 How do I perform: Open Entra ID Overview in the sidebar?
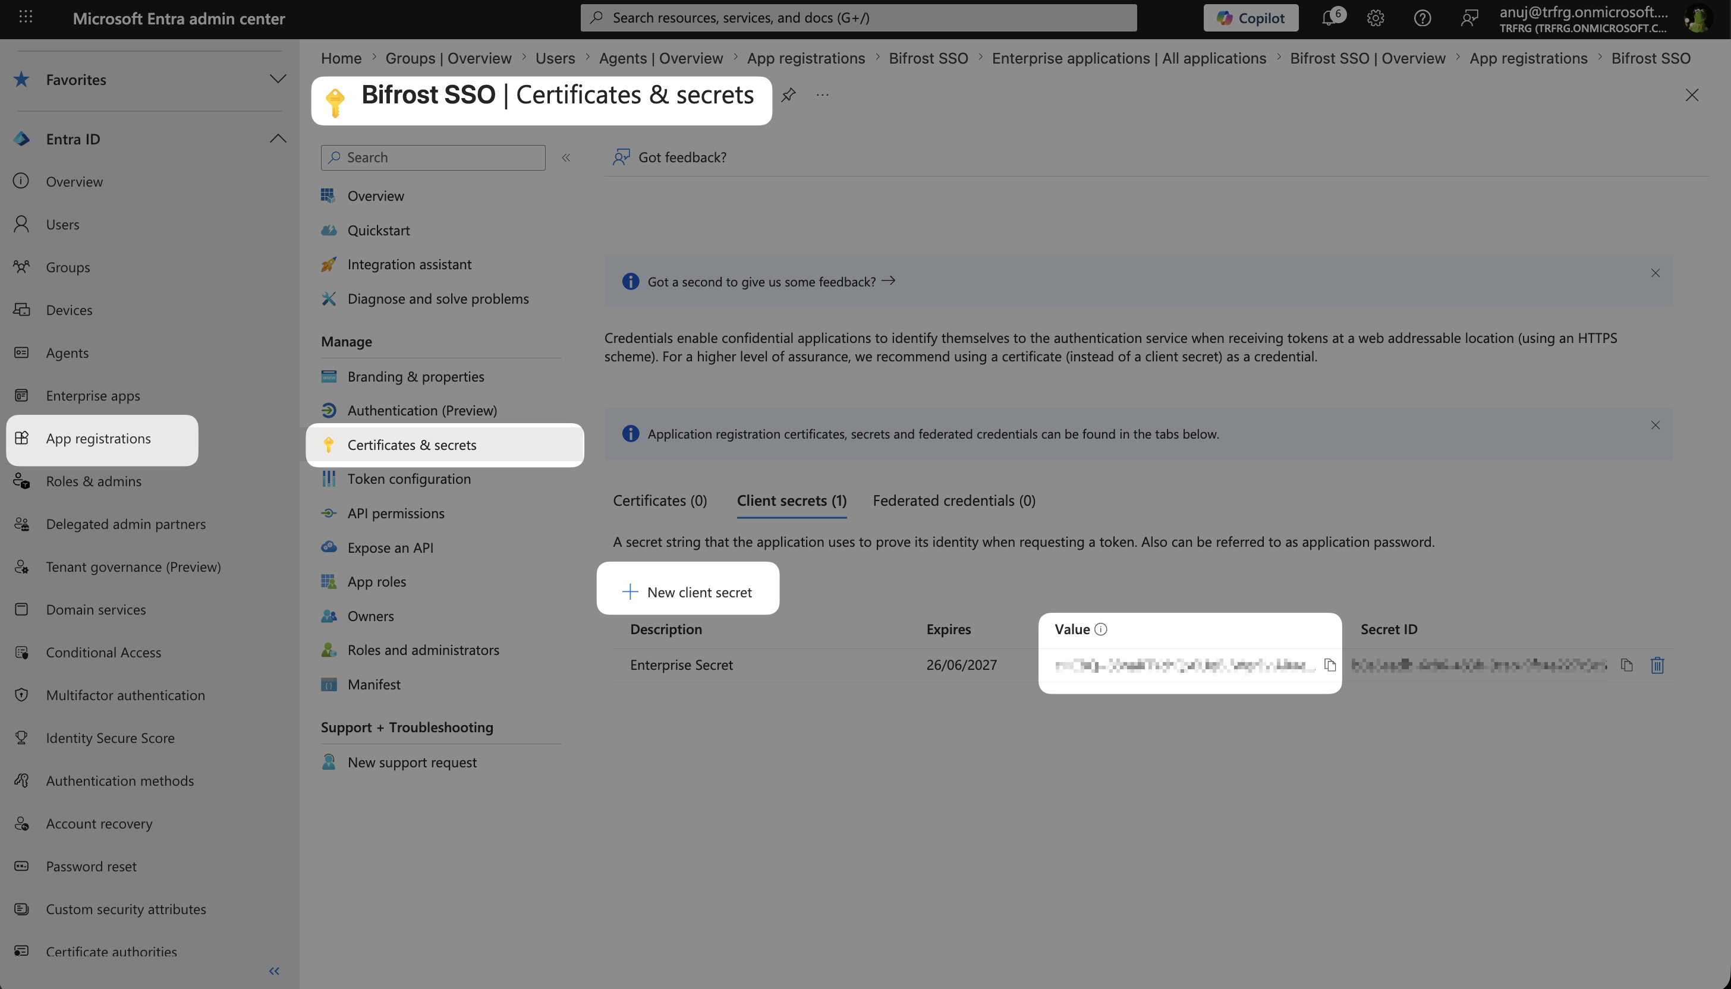[x=75, y=181]
